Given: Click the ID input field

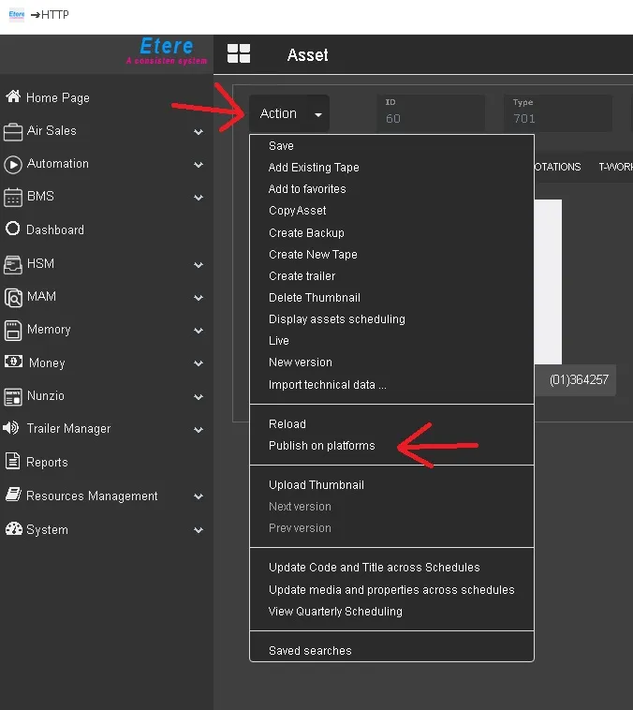Looking at the screenshot, I should 431,119.
